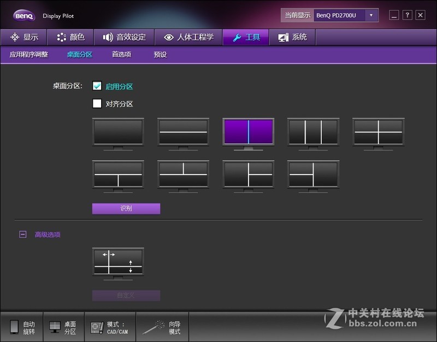Switch to the 首选项 sub-tab
Viewport: 437px width, 342px height.
[122, 55]
